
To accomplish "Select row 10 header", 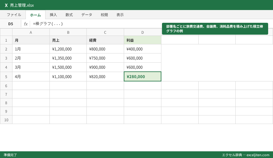I will click(6, 120).
